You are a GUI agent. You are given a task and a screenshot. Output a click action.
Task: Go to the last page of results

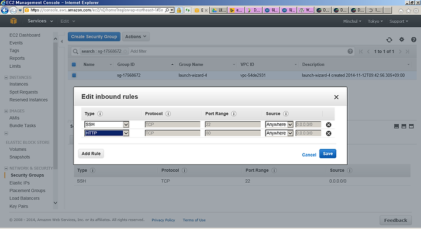408,51
